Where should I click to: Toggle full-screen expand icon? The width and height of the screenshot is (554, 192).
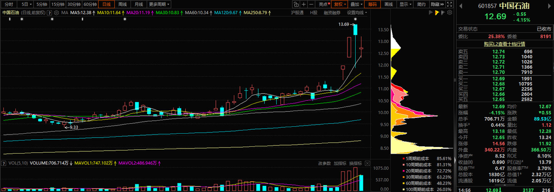450,4
